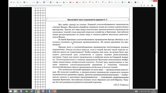Image resolution: width=166 pixels, height=93 pixels.
Task: Click the volume icon in system tray
Action: 146,91
